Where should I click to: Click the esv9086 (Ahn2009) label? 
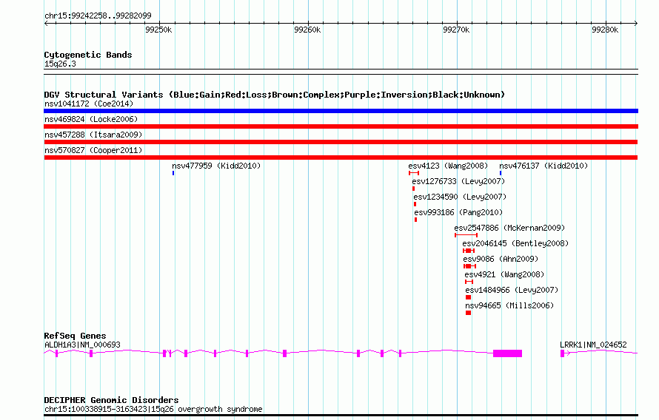pyautogui.click(x=501, y=259)
